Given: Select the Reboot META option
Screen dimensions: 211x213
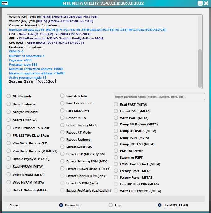Looking at the screenshot, I should click(62, 117).
